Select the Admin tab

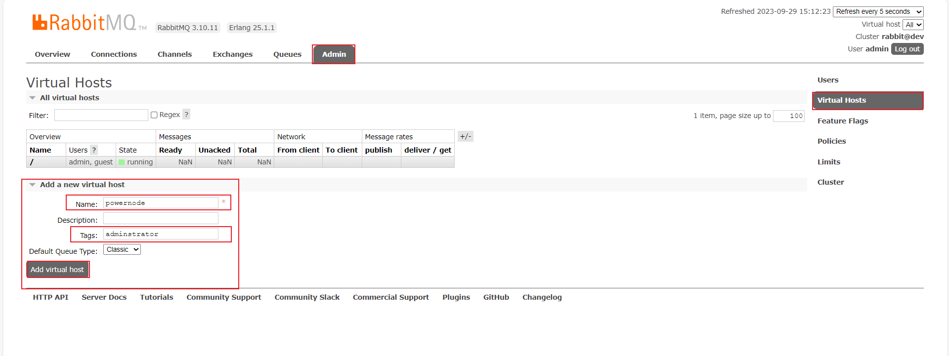(x=334, y=54)
